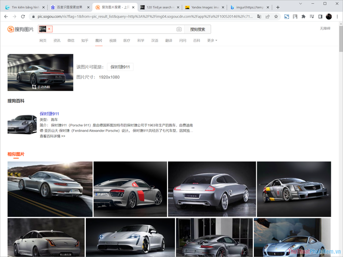
Task: Open the 科学 category
Action: (141, 41)
